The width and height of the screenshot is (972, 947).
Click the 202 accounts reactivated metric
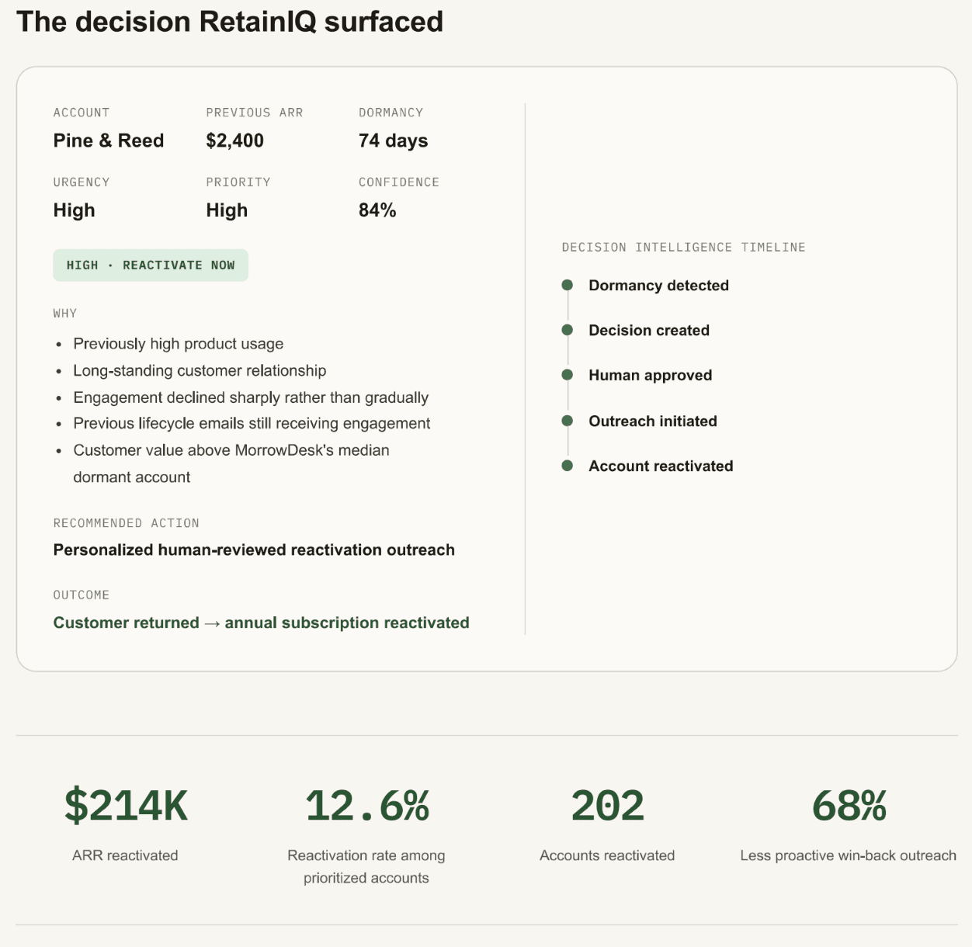[607, 805]
